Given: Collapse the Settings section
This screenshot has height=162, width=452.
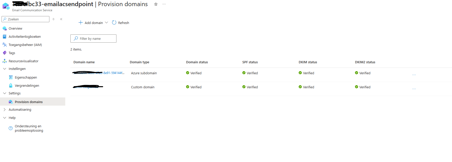Looking at the screenshot, I should click(x=5, y=93).
